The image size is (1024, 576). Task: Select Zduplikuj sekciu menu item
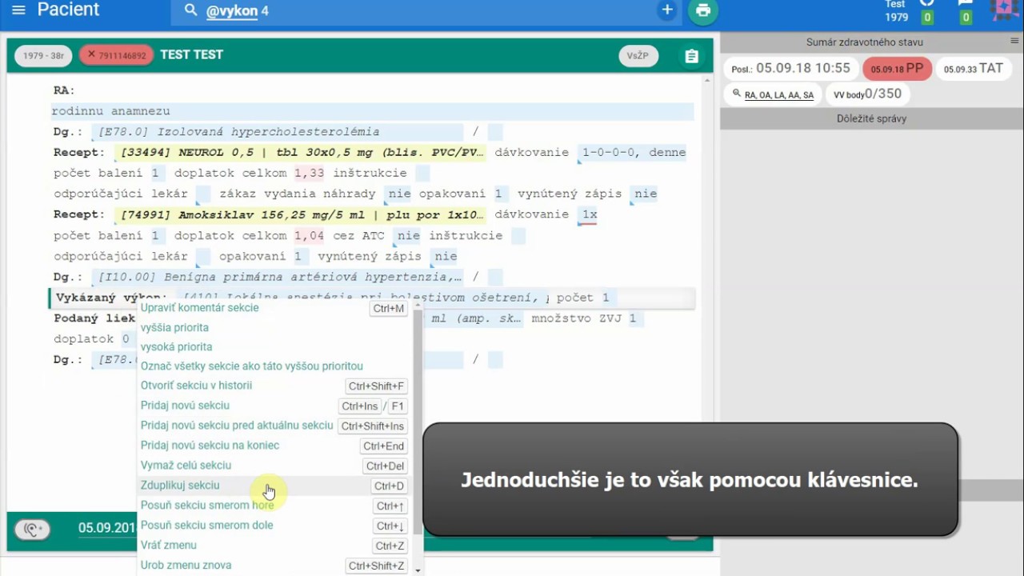coord(275,486)
